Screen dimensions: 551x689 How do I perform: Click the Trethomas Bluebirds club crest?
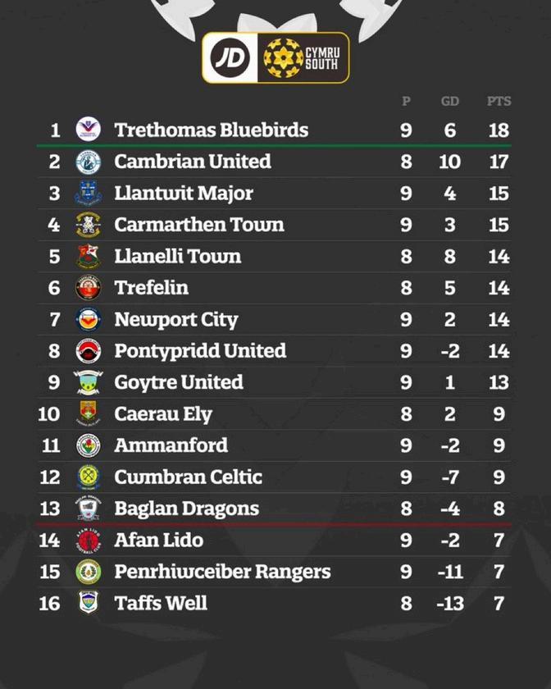89,130
